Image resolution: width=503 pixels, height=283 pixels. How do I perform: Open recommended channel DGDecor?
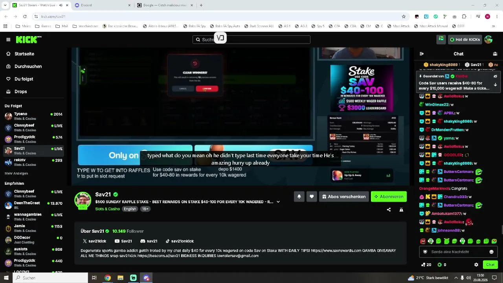pyautogui.click(x=33, y=239)
